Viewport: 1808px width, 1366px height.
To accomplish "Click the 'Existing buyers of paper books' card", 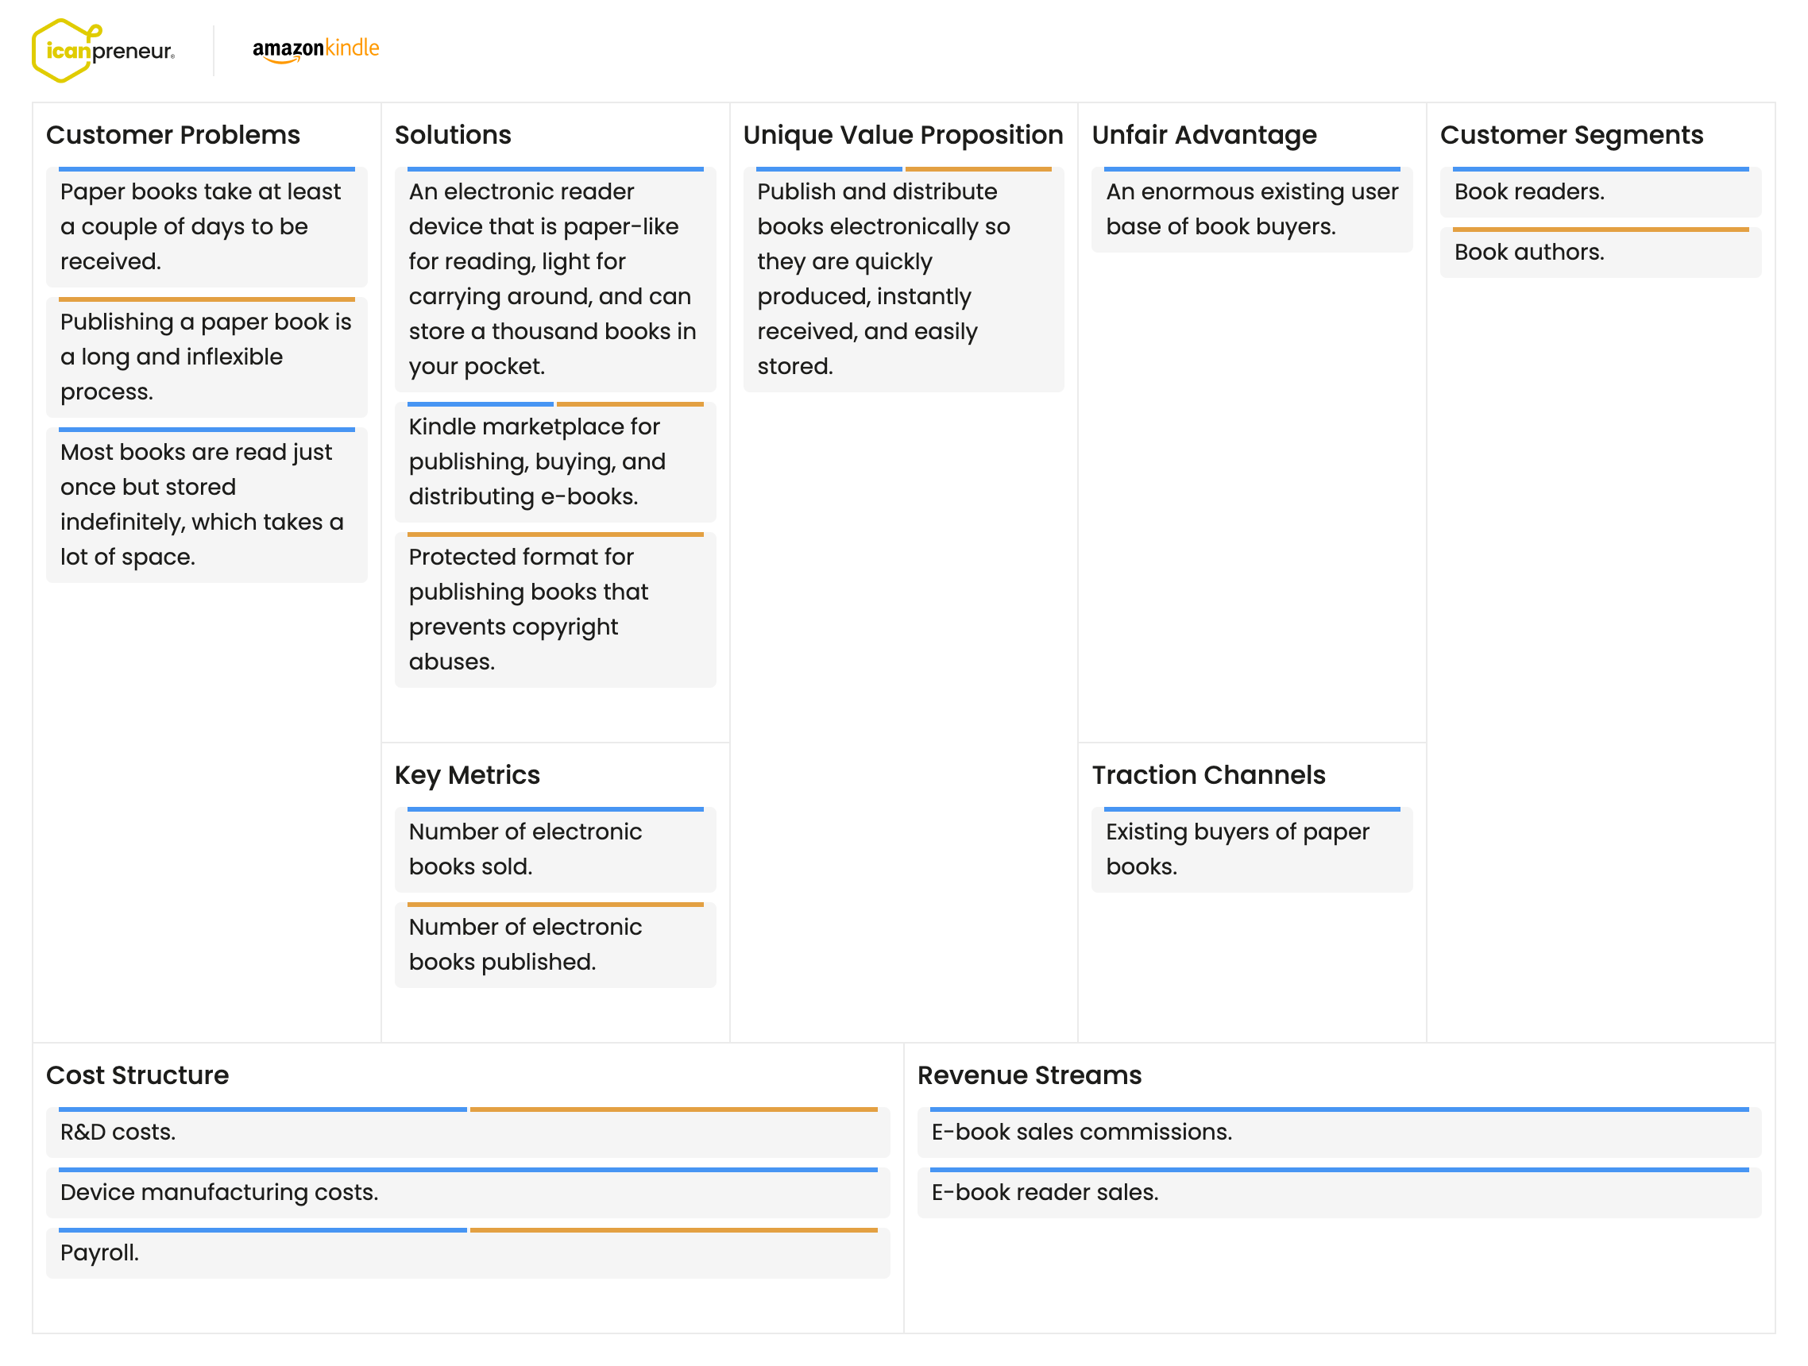I will pos(1251,849).
